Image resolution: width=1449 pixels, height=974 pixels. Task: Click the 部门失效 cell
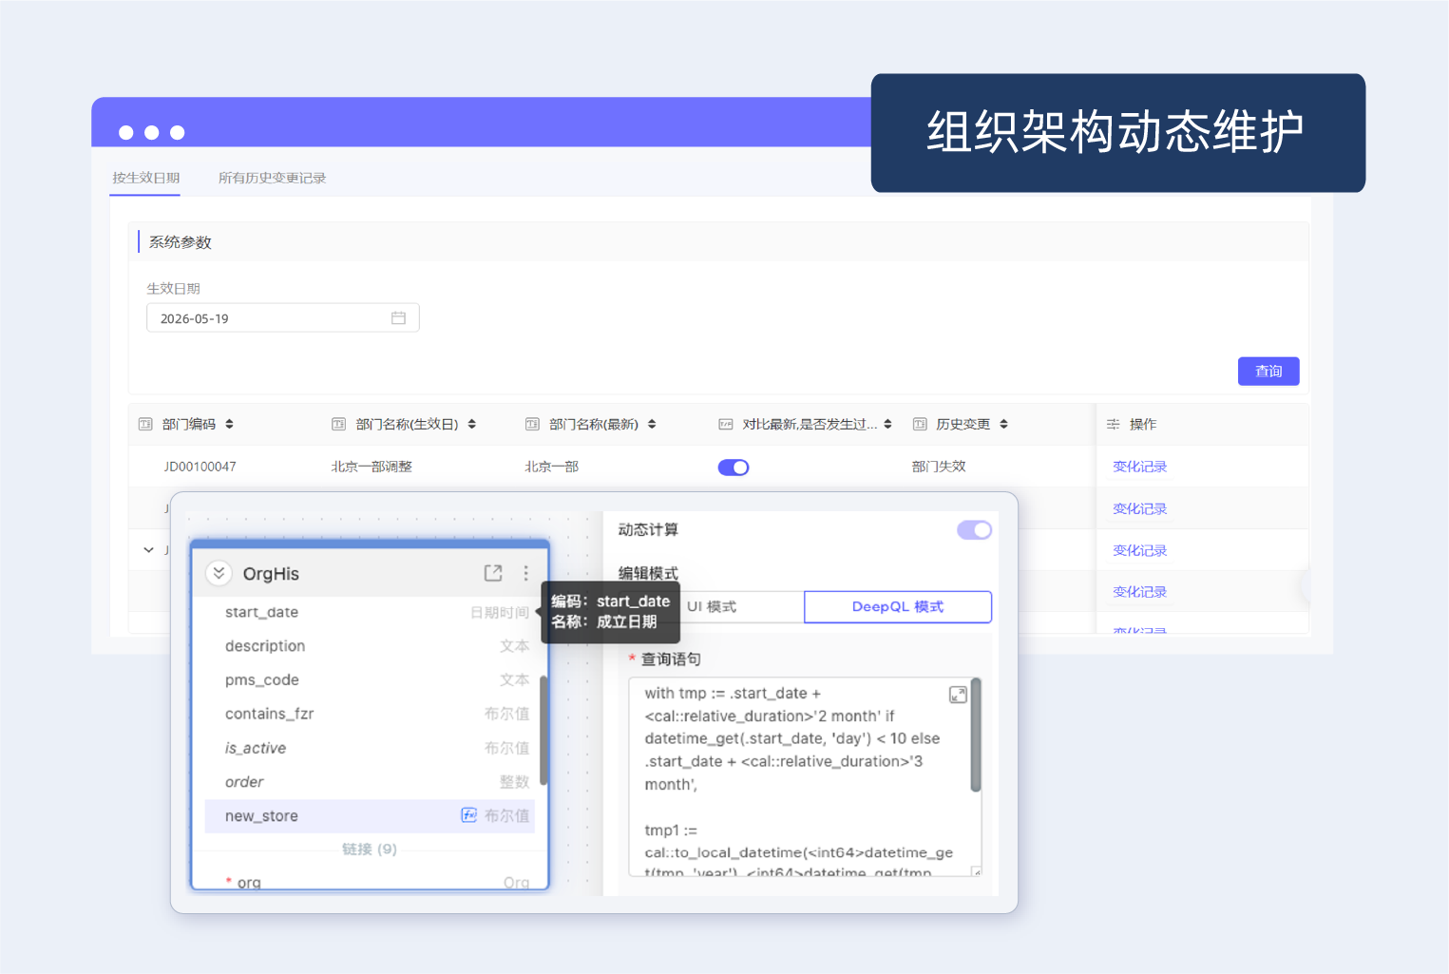(x=939, y=467)
